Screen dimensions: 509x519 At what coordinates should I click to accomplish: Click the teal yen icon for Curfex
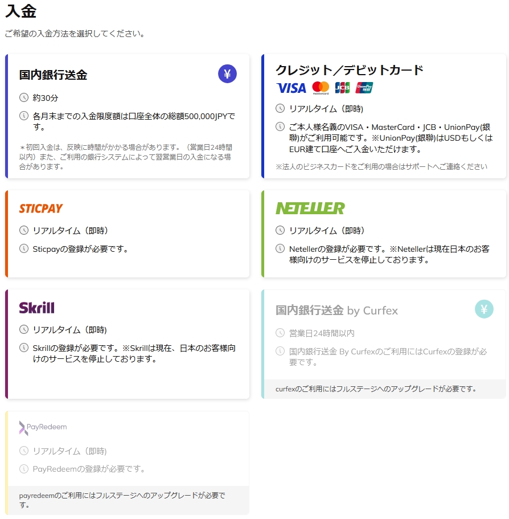(484, 309)
